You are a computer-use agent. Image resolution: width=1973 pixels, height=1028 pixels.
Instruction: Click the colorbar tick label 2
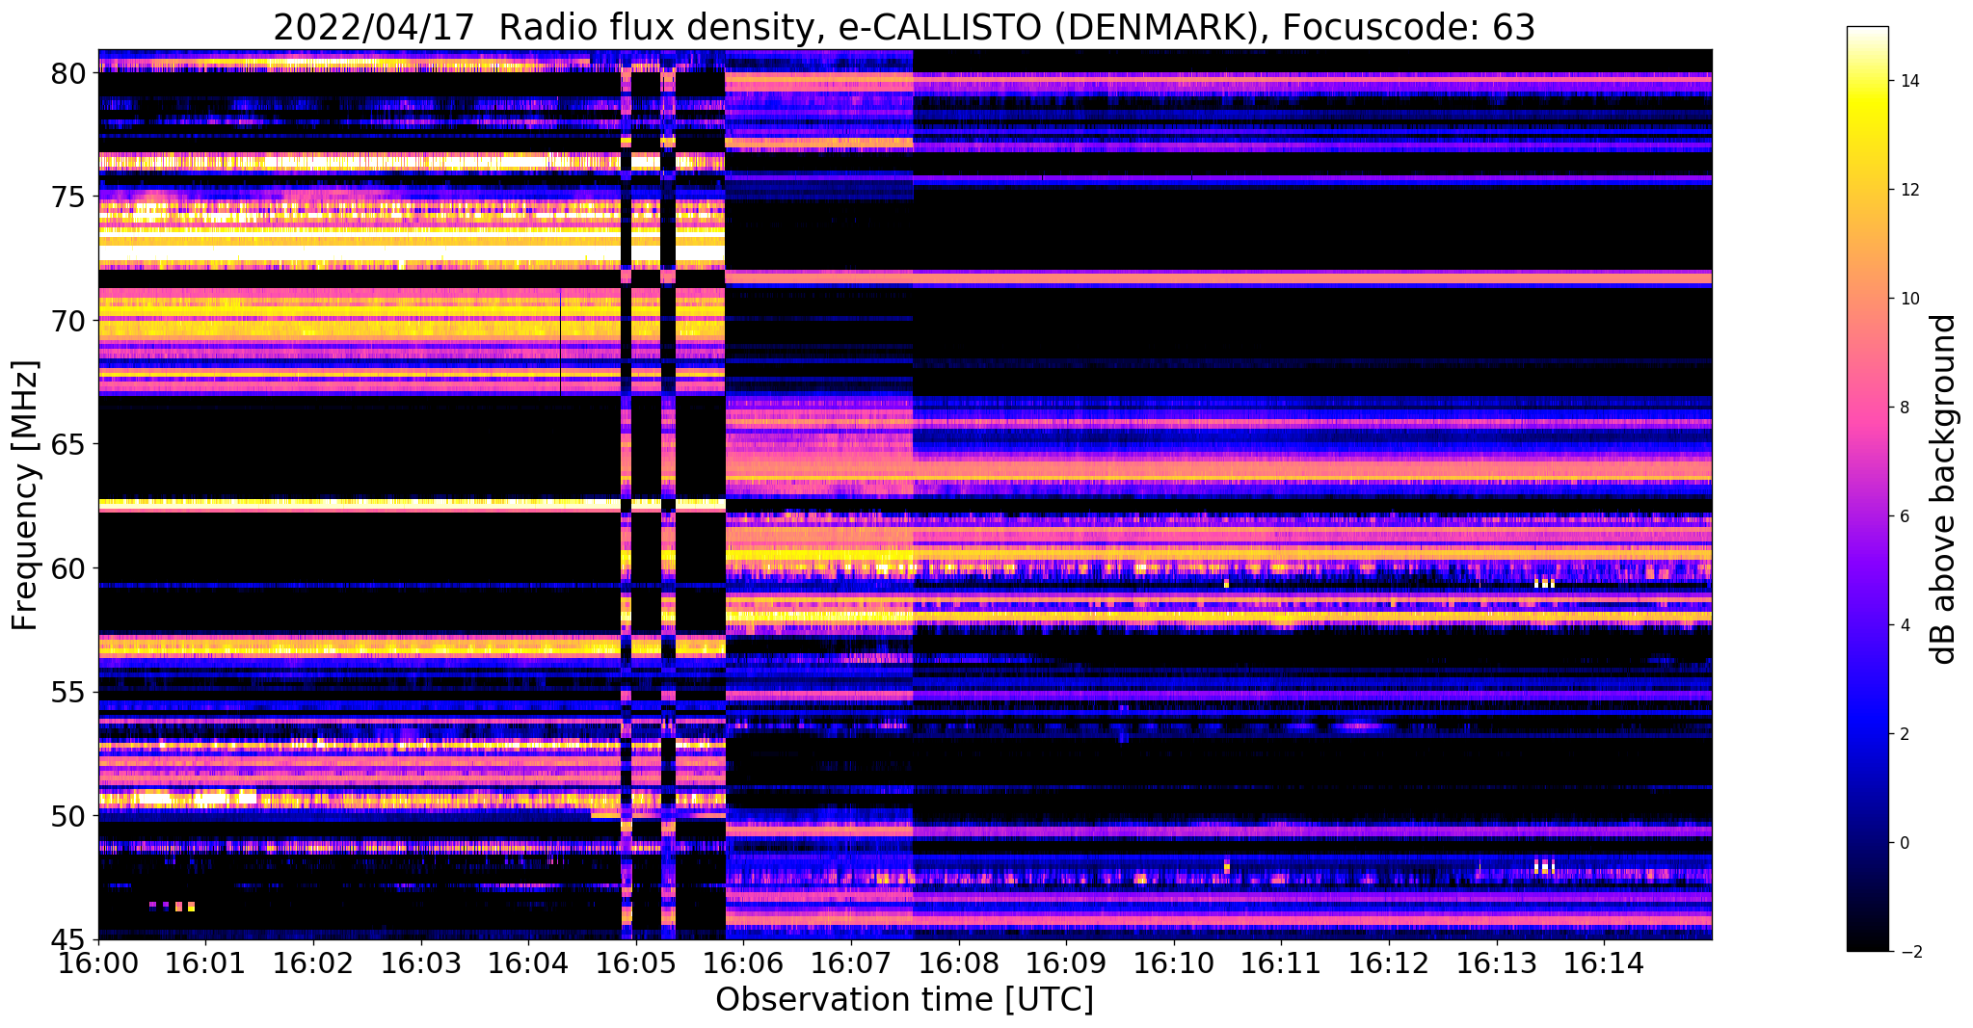click(x=1905, y=734)
